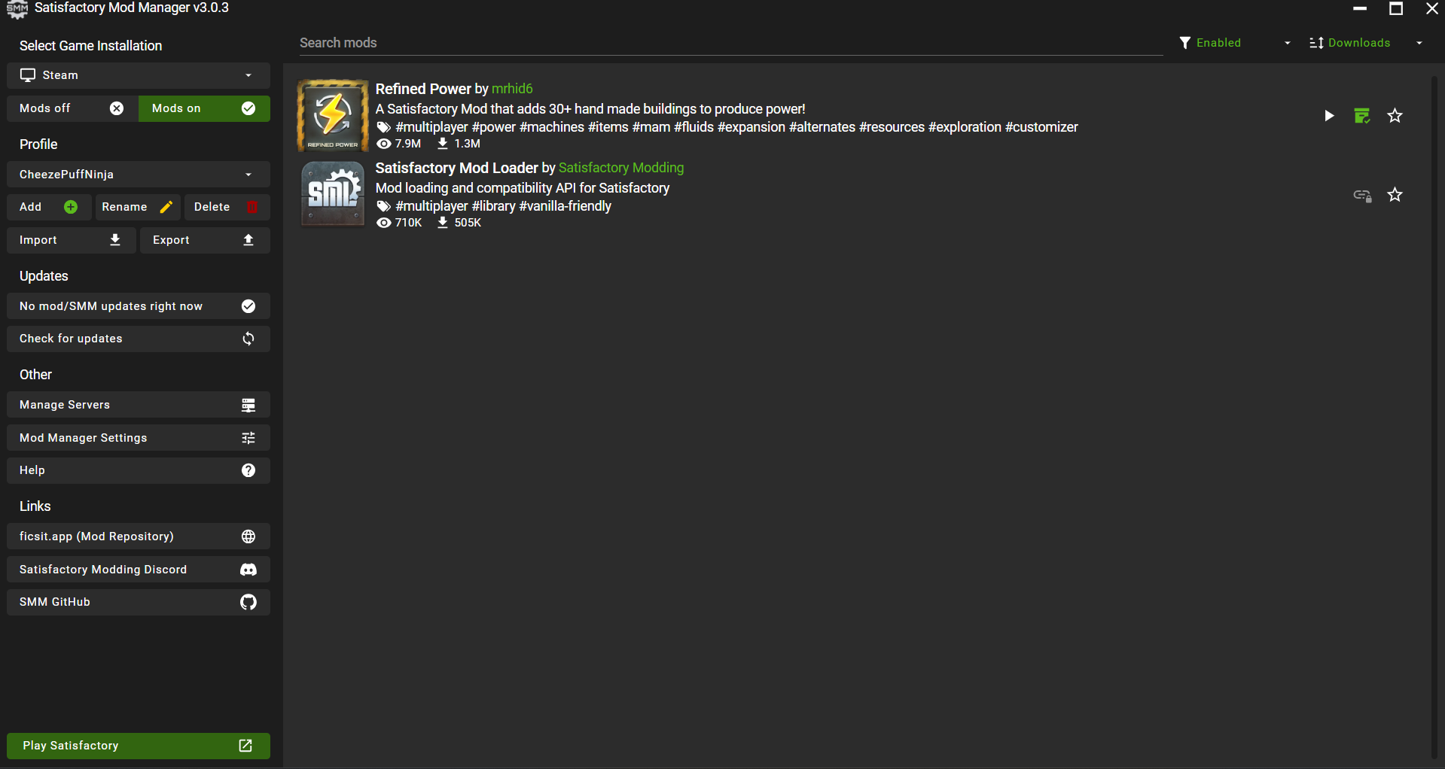Click the #library tag

coord(493,206)
